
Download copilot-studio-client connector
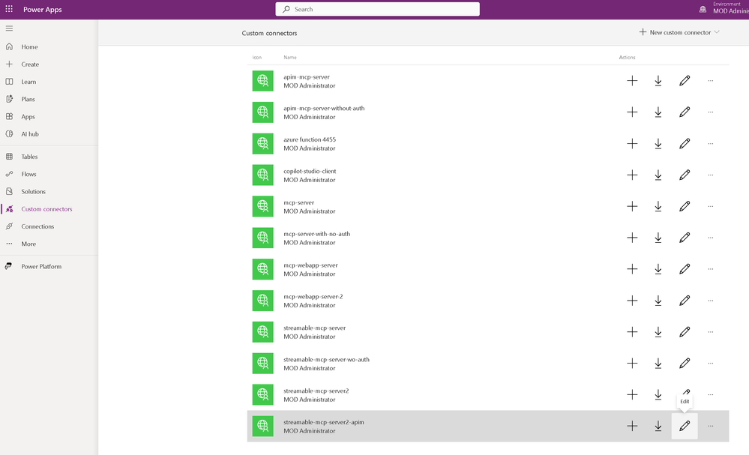(658, 175)
